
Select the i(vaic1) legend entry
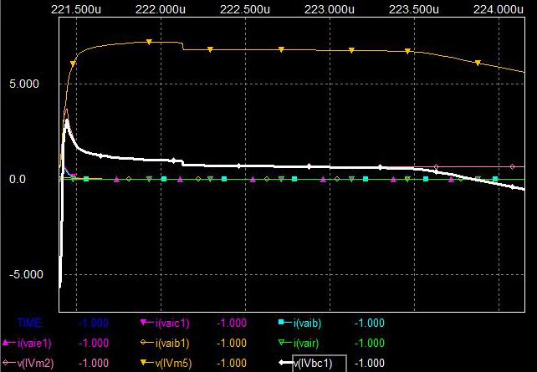point(172,323)
